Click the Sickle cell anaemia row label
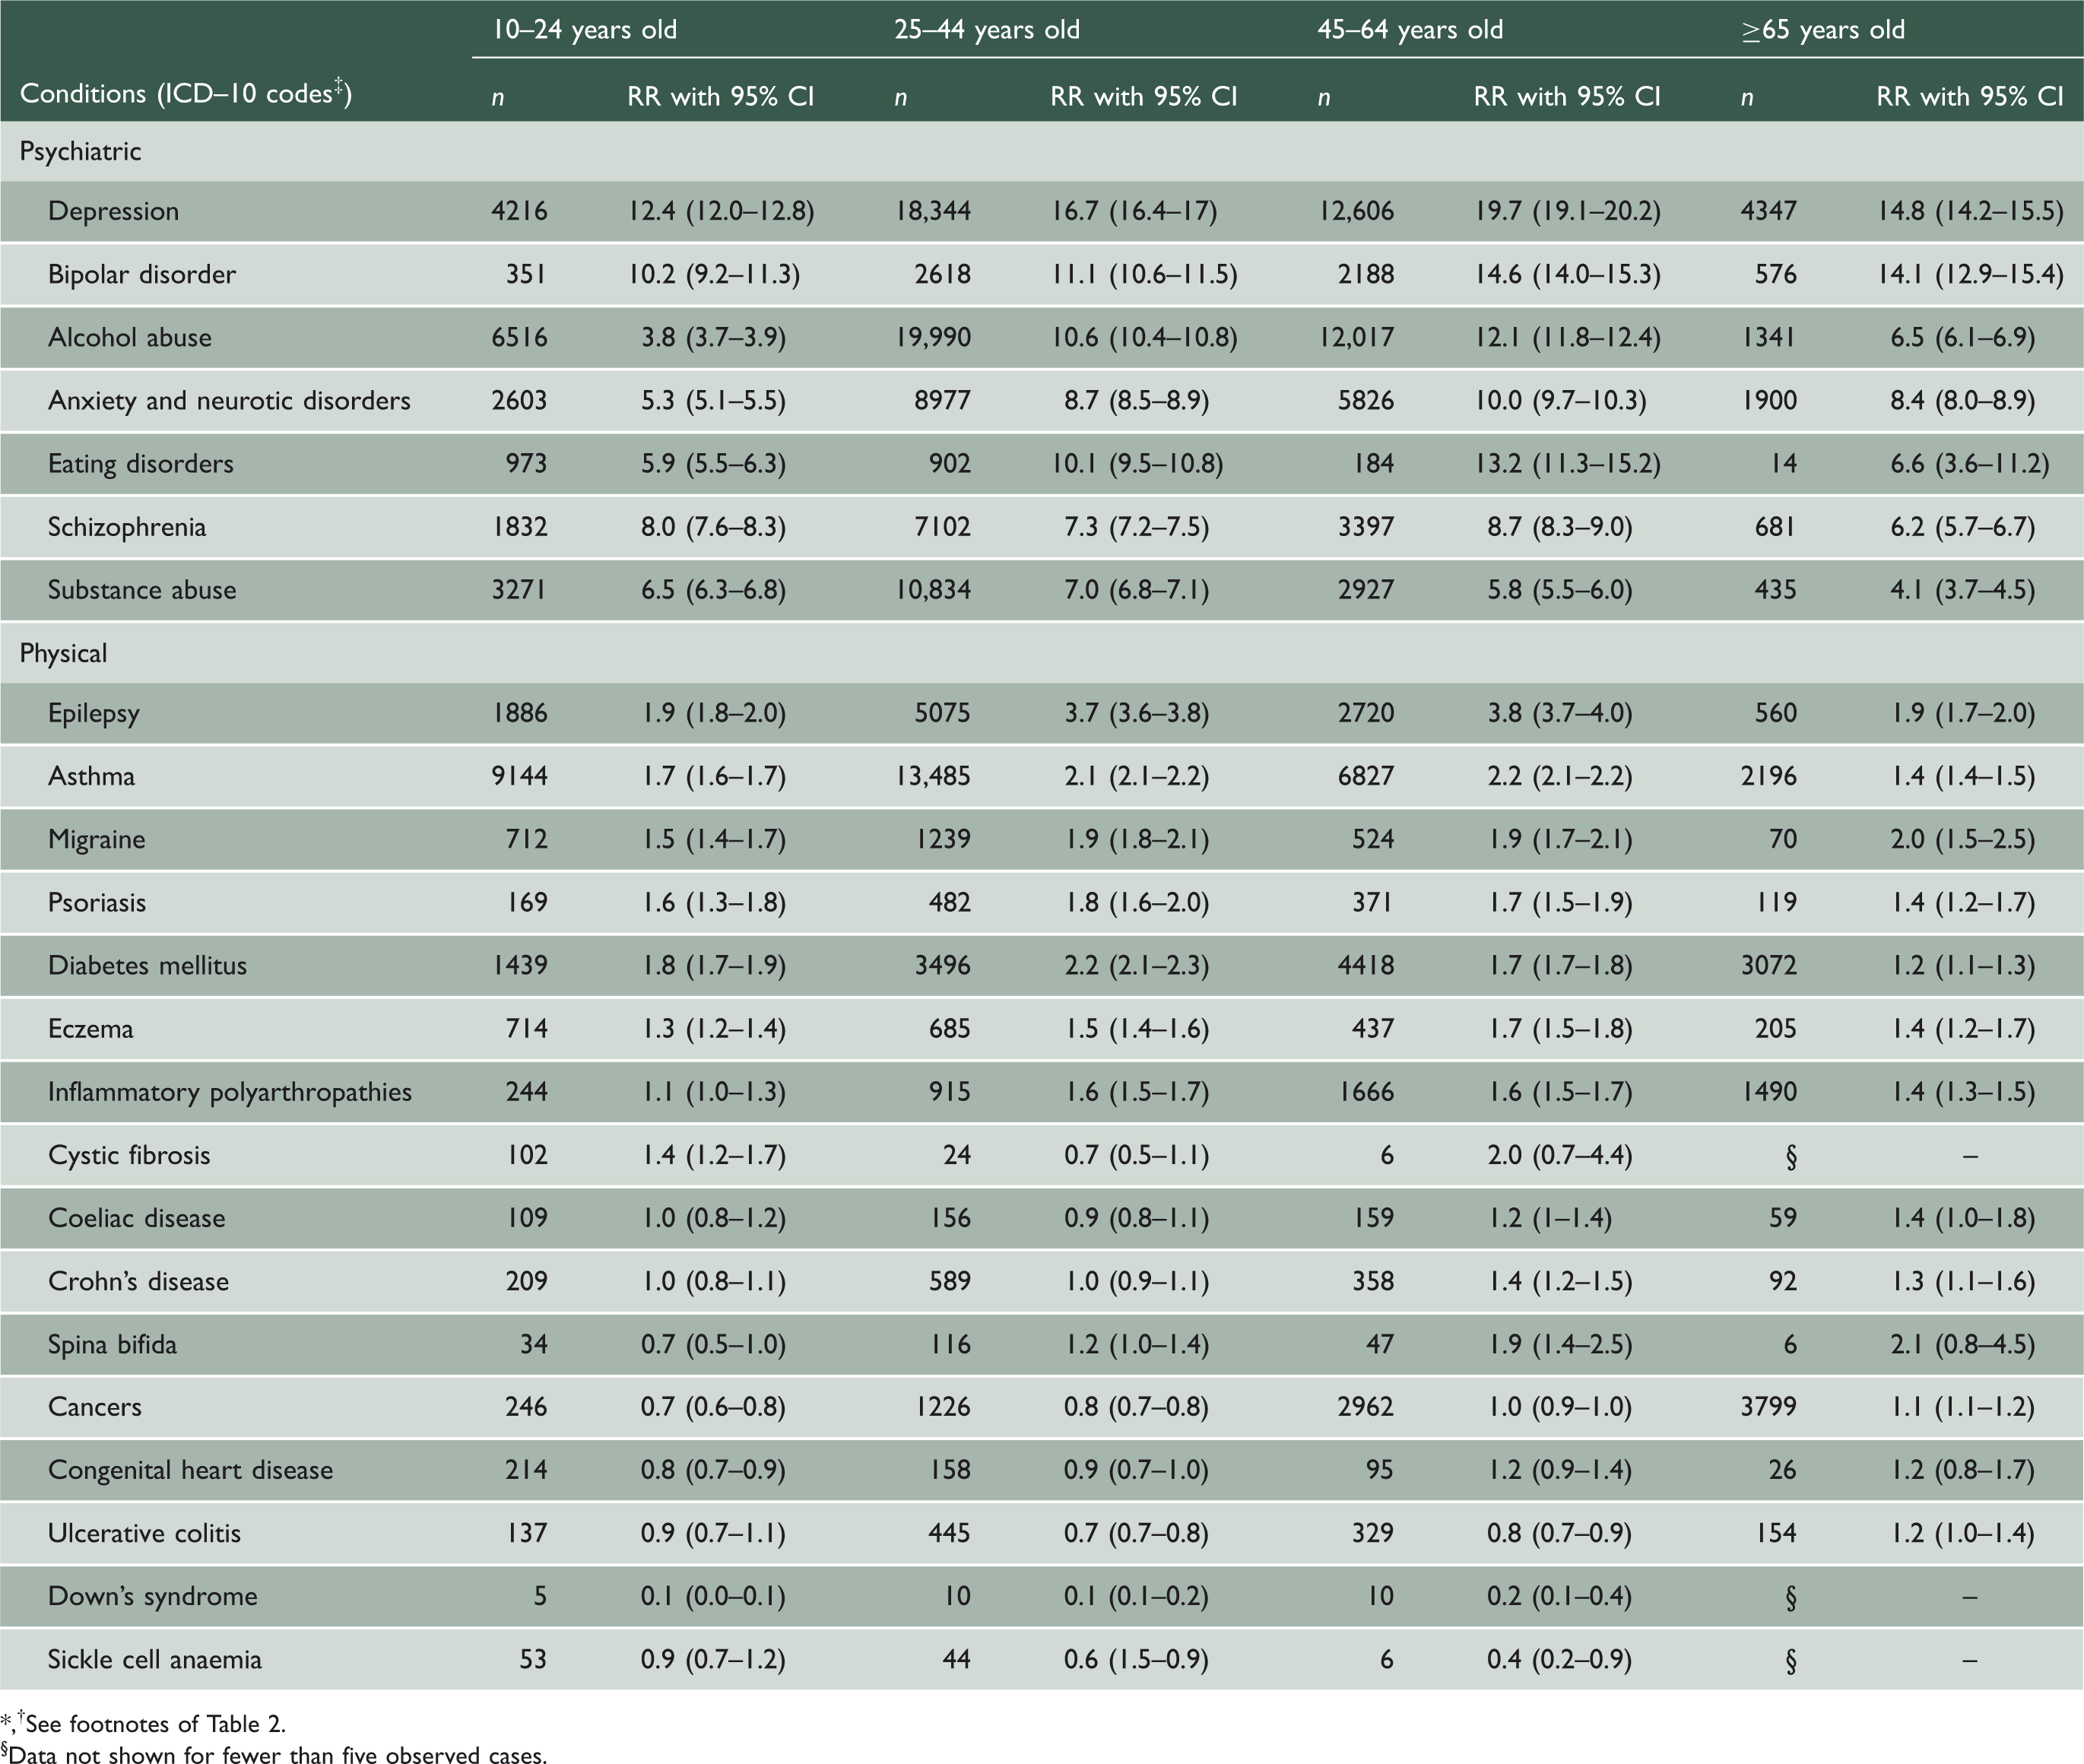 pos(155,1660)
